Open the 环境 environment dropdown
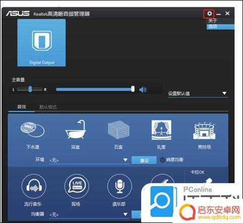 point(89,160)
